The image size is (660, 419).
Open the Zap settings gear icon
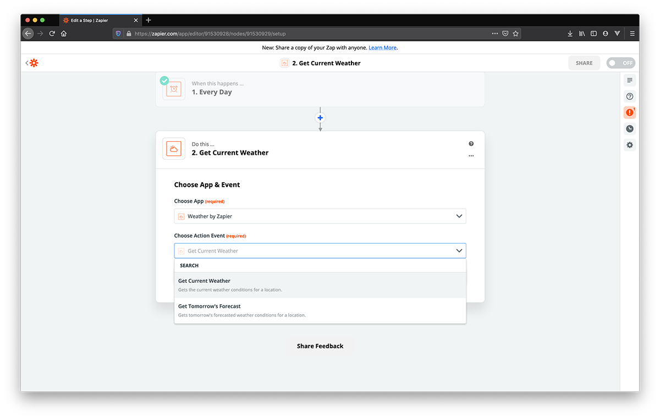[x=630, y=145]
